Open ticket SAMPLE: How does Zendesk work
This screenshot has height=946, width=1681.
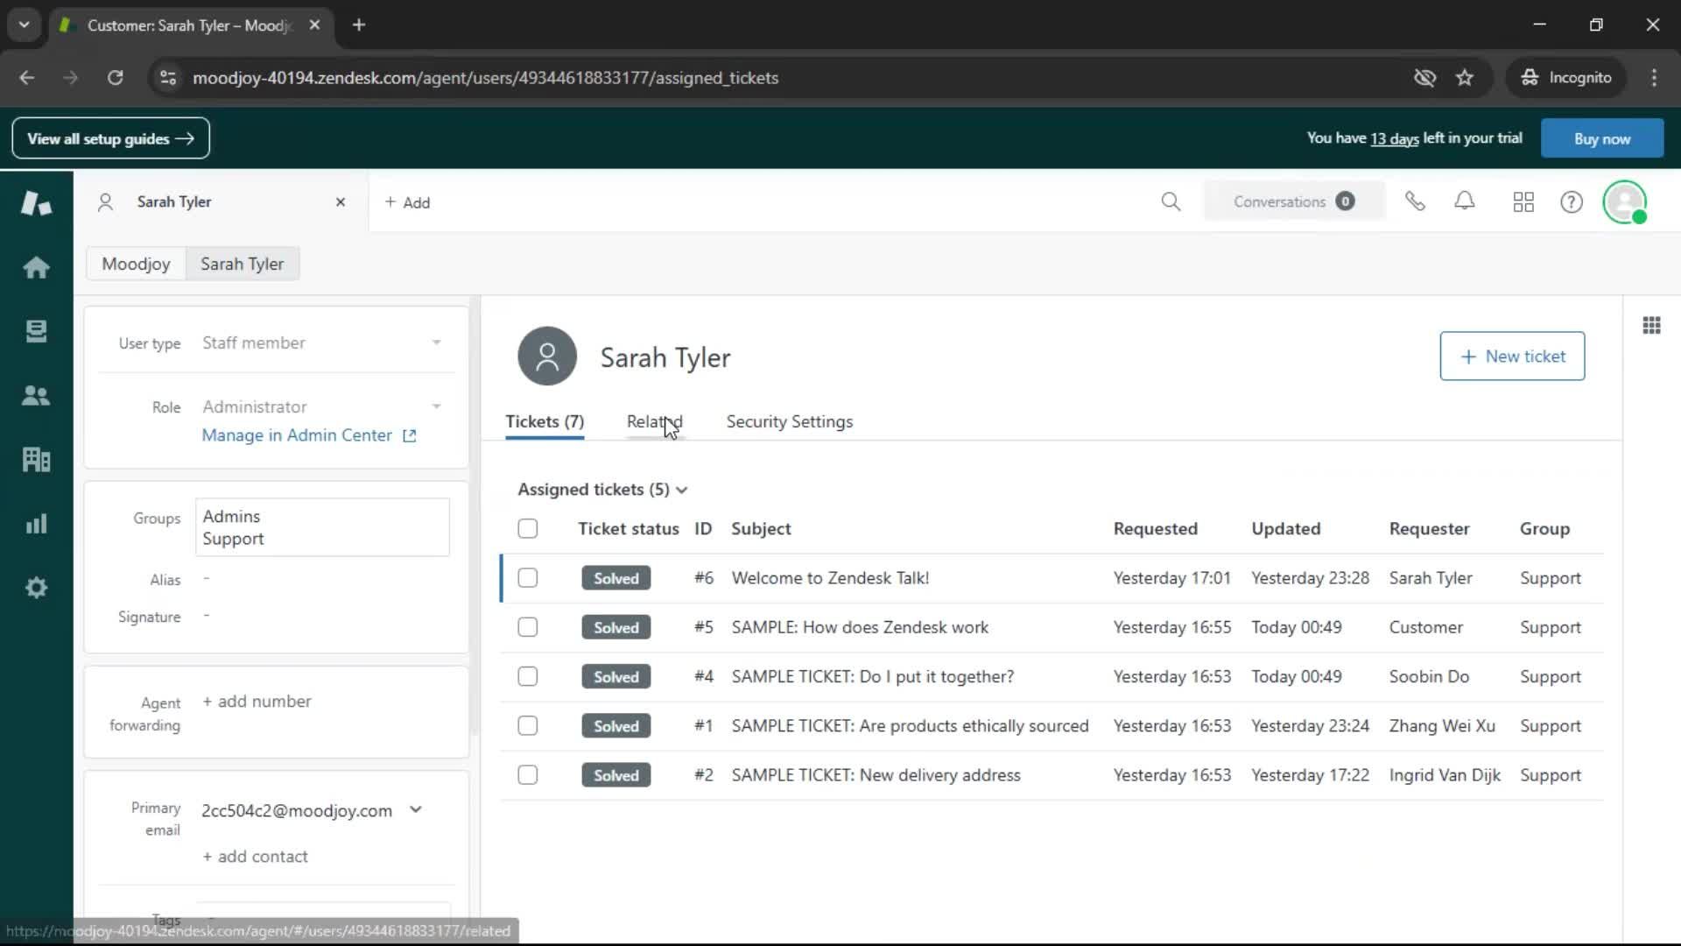(x=860, y=627)
